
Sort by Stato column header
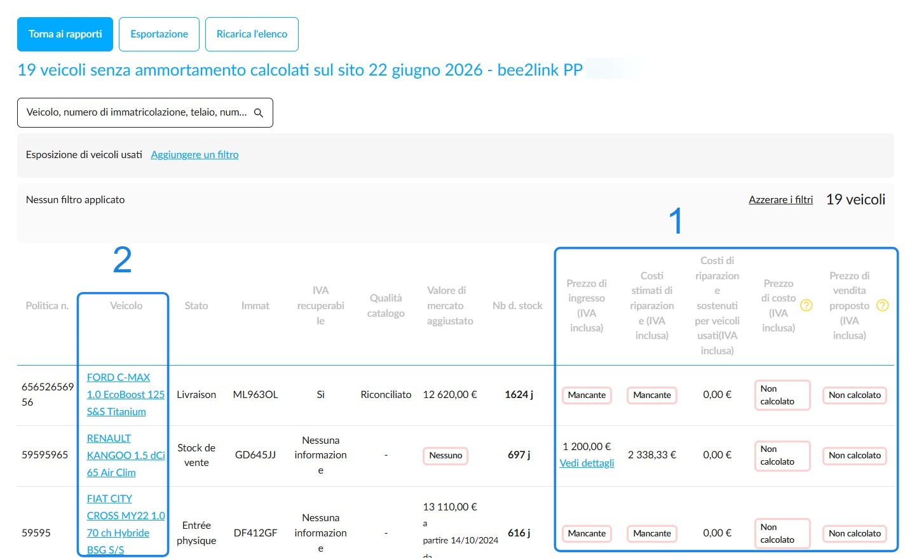coord(196,305)
